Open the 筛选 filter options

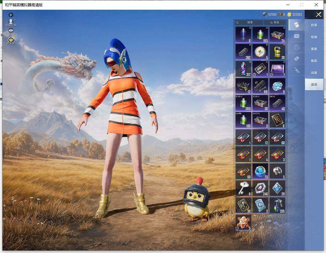tap(275, 23)
